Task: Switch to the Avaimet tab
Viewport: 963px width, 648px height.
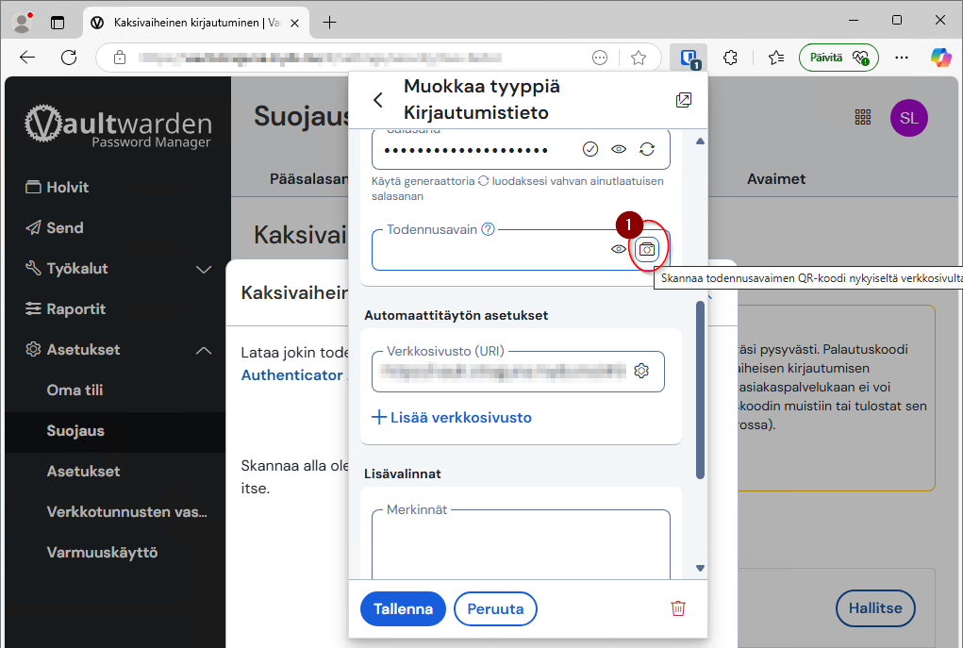Action: [x=776, y=178]
